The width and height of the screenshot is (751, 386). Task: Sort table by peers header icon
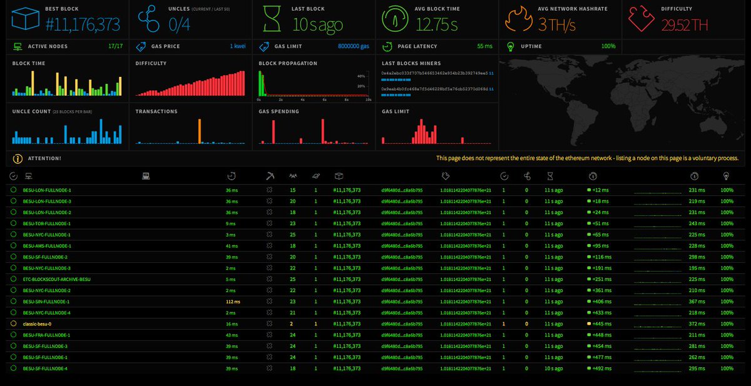tap(292, 176)
